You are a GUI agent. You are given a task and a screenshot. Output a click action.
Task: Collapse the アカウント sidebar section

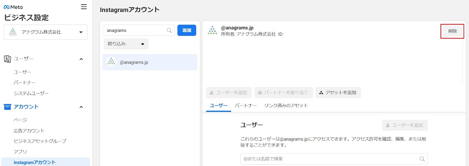81,107
